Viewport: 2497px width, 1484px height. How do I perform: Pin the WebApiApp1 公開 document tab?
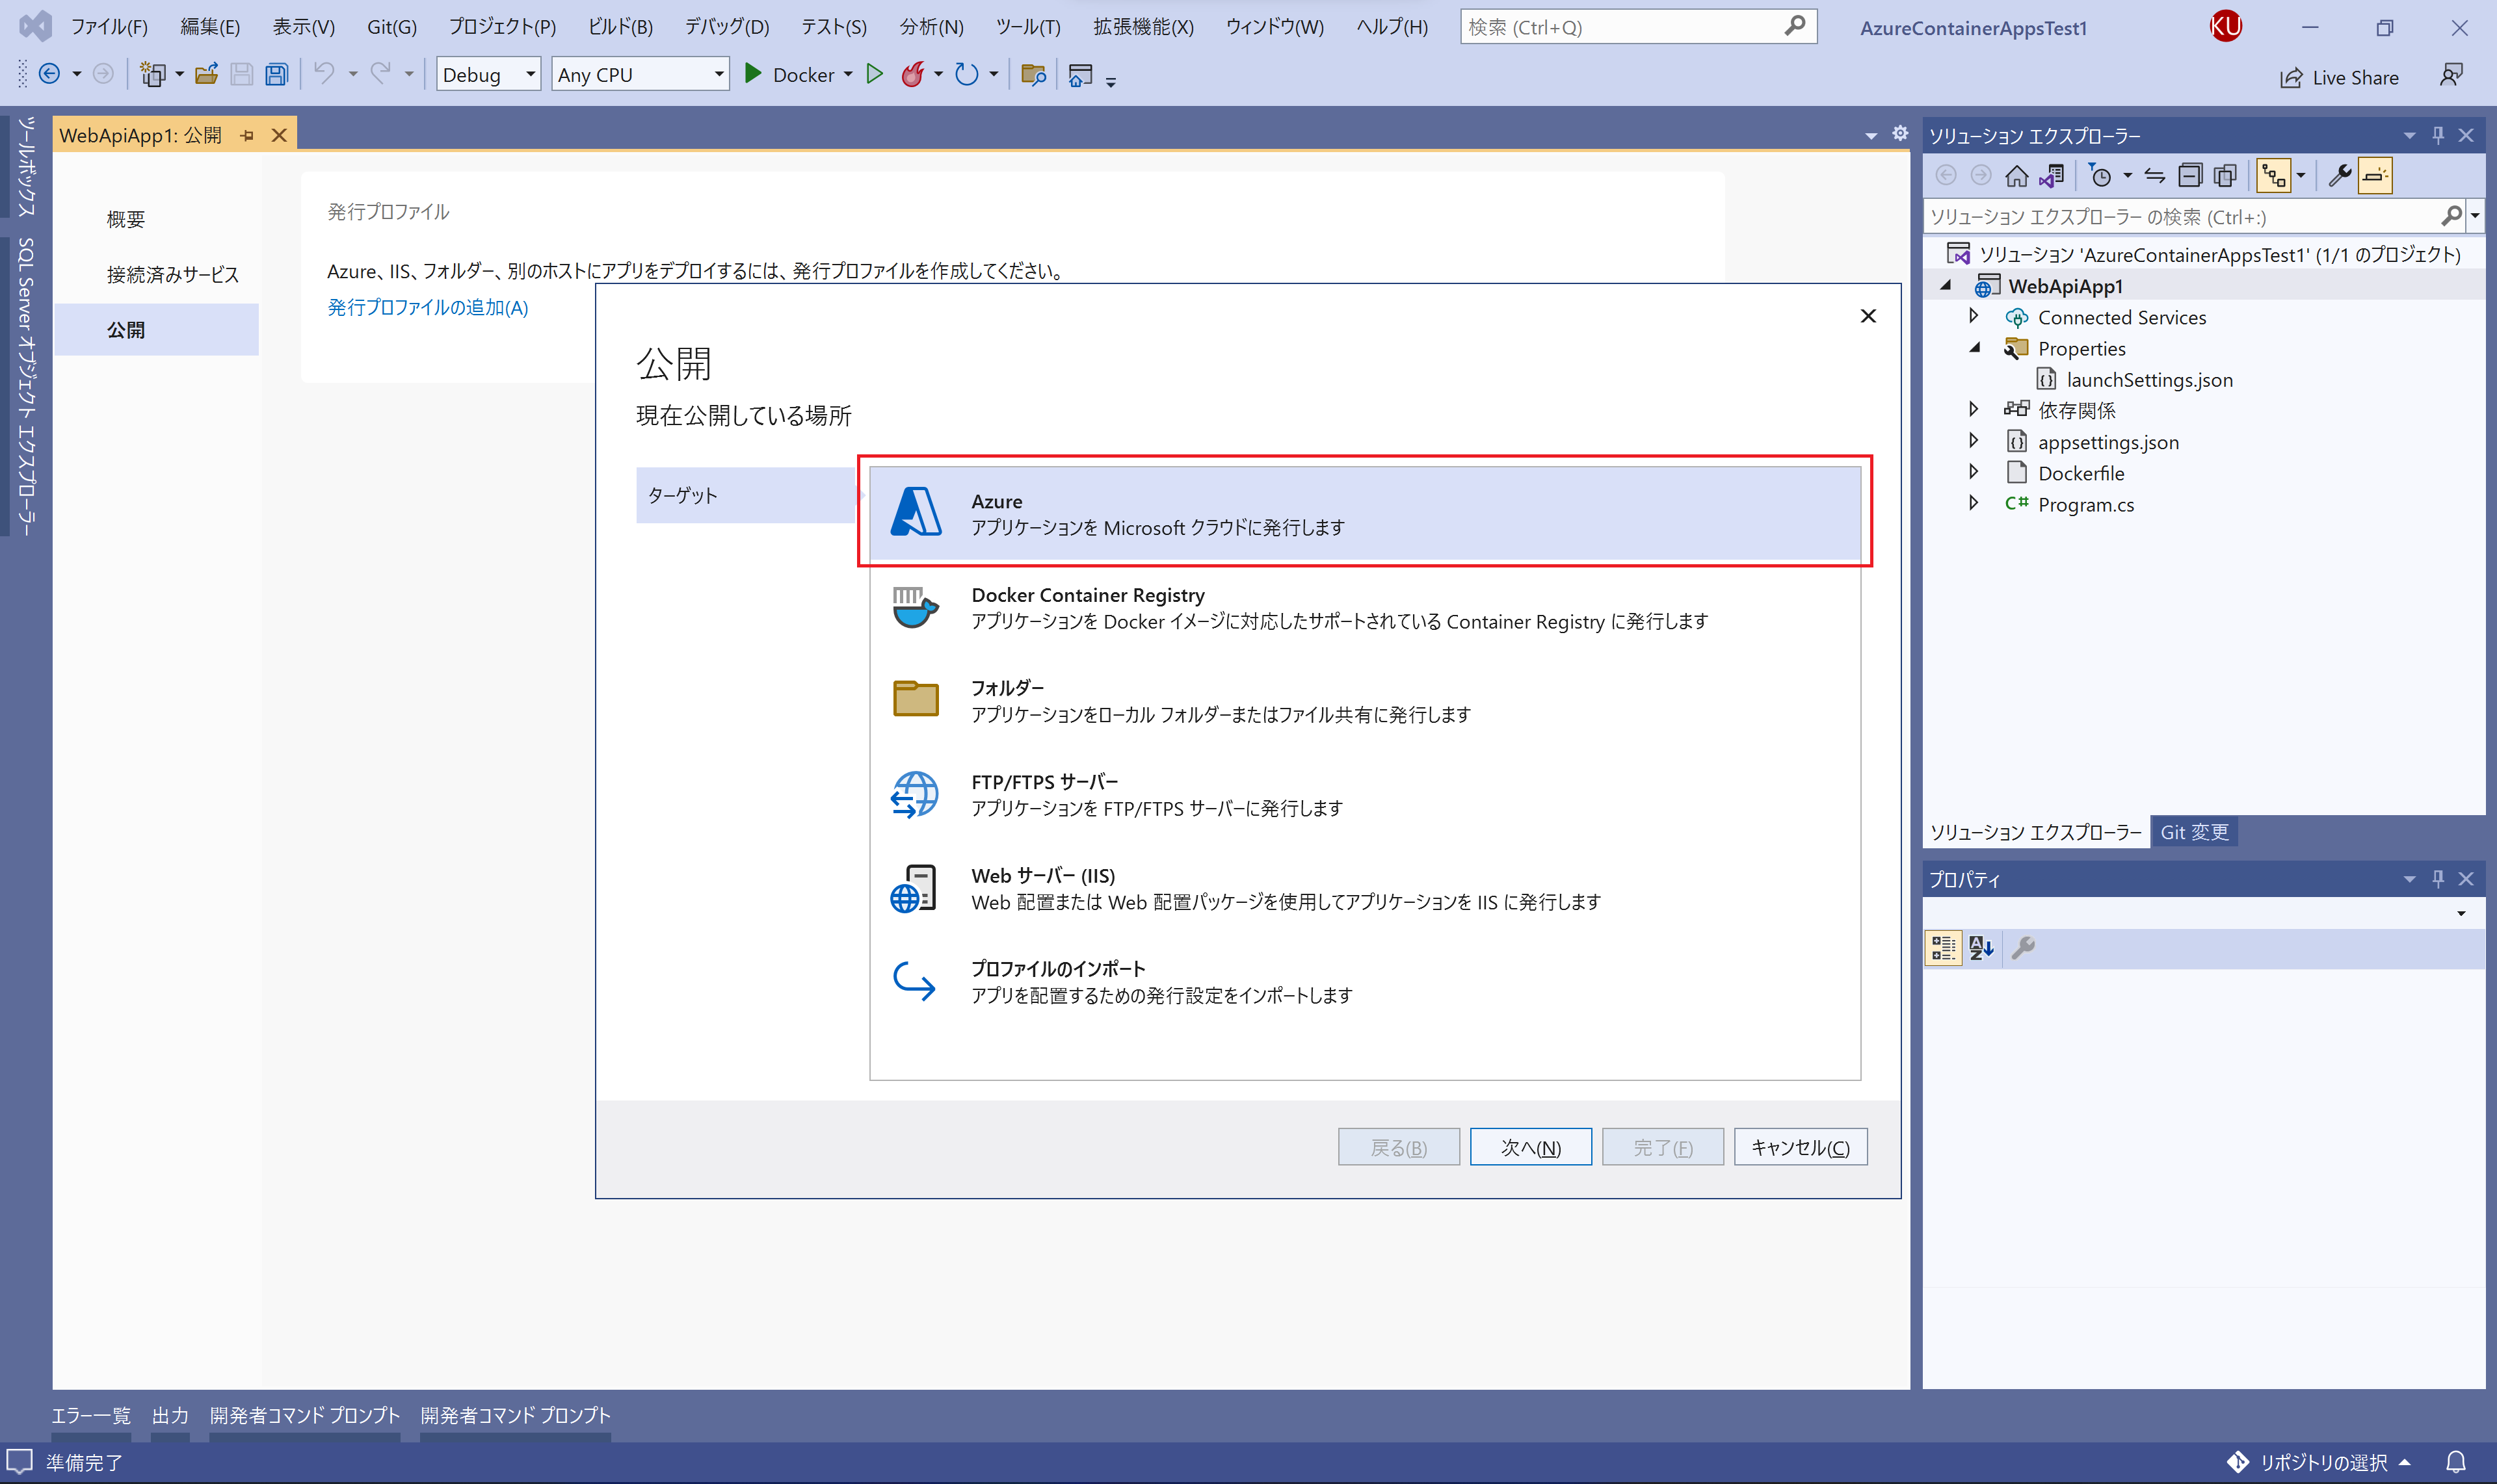247,135
